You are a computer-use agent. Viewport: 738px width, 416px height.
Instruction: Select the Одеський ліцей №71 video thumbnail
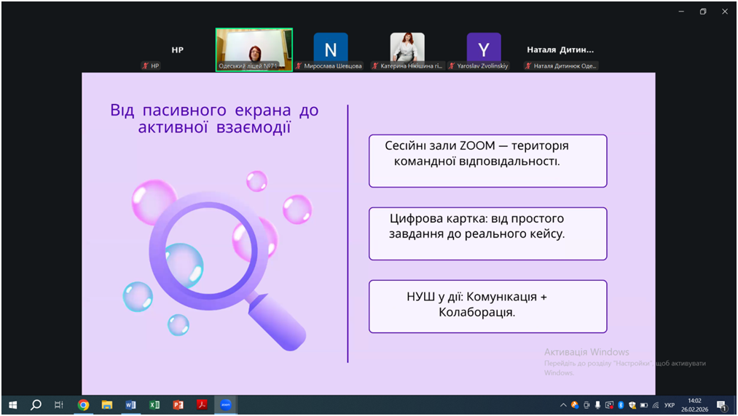pos(254,49)
